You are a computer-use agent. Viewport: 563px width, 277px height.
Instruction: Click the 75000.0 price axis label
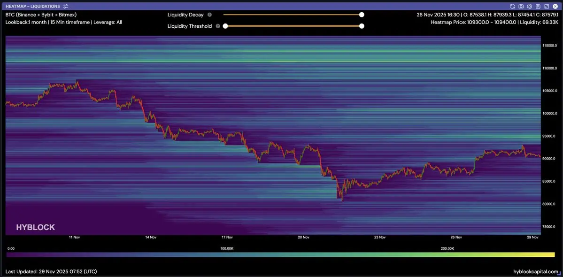(550, 226)
